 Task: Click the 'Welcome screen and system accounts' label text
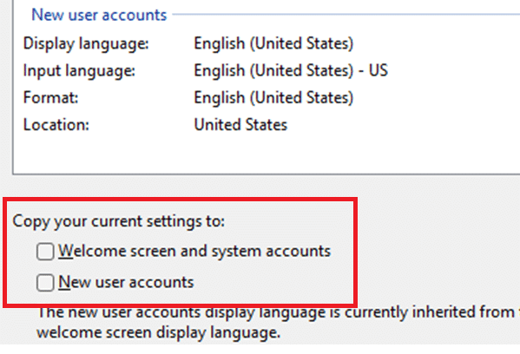[x=194, y=251]
